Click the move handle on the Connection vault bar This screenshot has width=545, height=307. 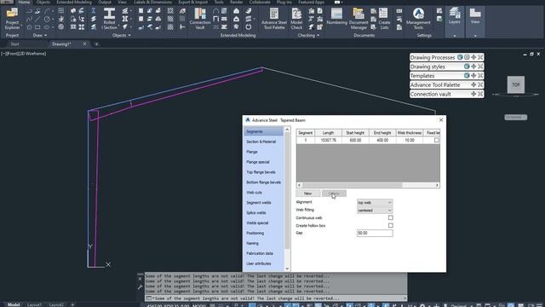point(473,94)
